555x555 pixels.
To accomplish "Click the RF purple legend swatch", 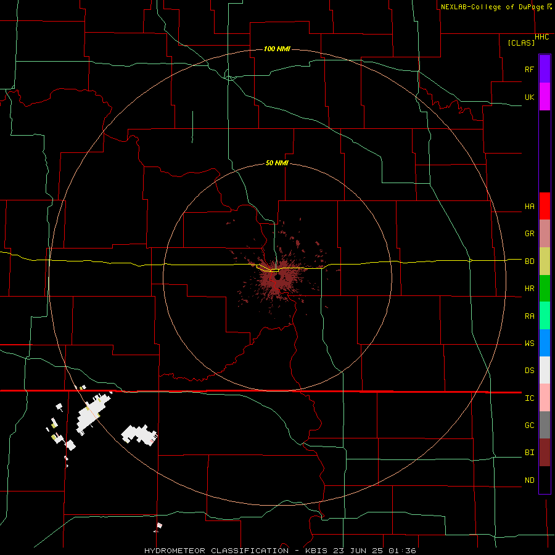I will [545, 69].
